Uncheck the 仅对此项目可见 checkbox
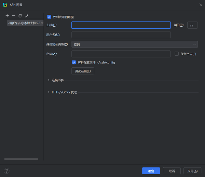Screen dimensions: 205x177 coord(49,17)
